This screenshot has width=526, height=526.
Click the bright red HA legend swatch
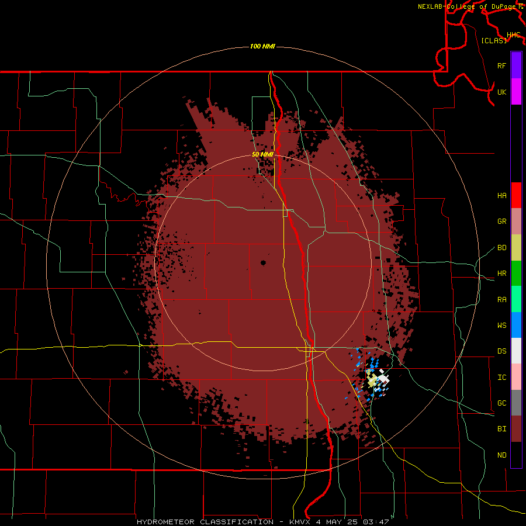[516, 195]
